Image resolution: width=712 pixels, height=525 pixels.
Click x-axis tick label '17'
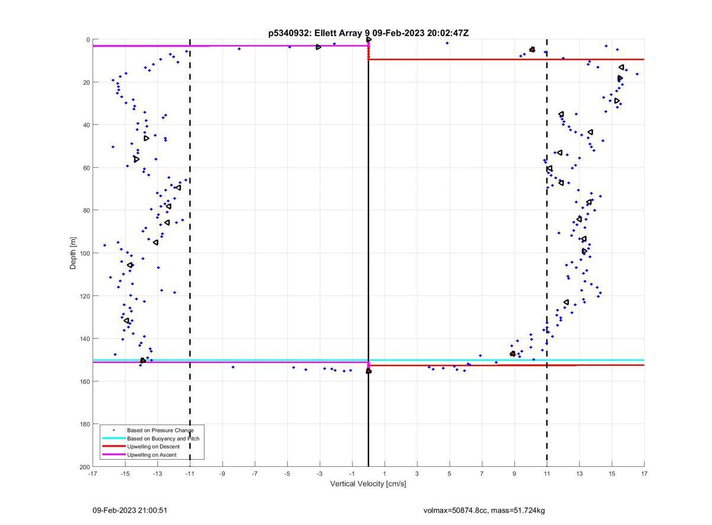pos(644,473)
